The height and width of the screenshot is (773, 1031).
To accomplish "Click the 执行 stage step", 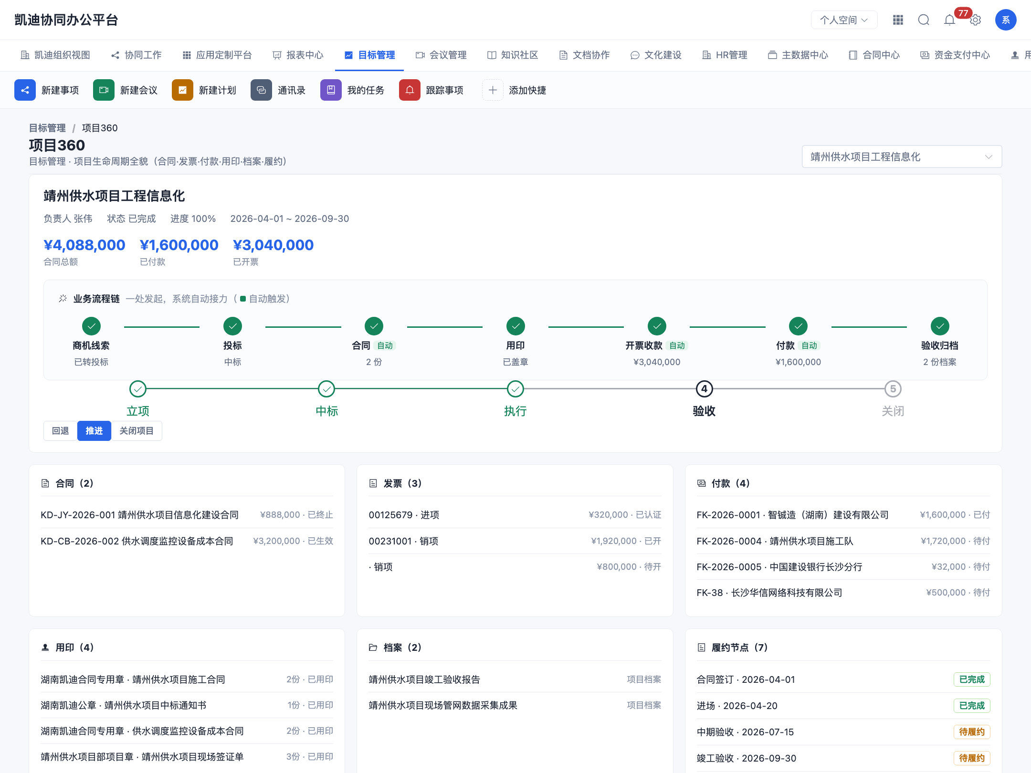I will [515, 399].
